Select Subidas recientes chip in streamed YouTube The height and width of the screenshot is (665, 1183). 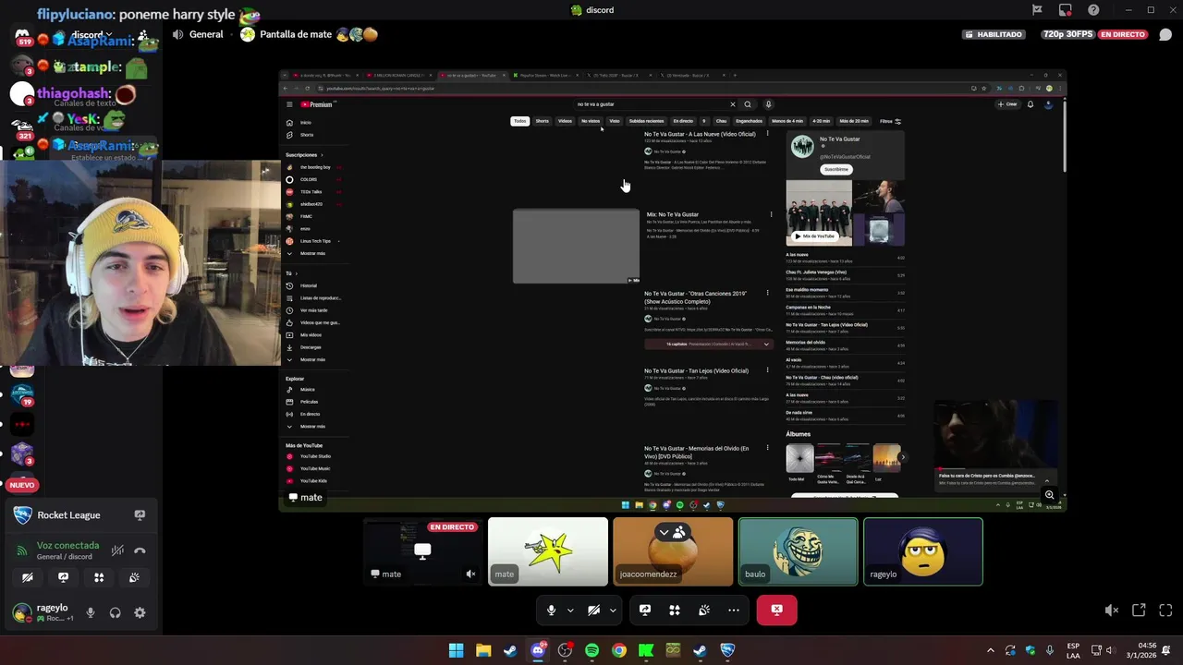(x=646, y=121)
